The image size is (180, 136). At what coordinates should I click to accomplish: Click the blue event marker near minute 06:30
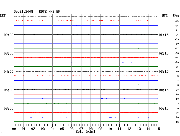coord(76,25)
